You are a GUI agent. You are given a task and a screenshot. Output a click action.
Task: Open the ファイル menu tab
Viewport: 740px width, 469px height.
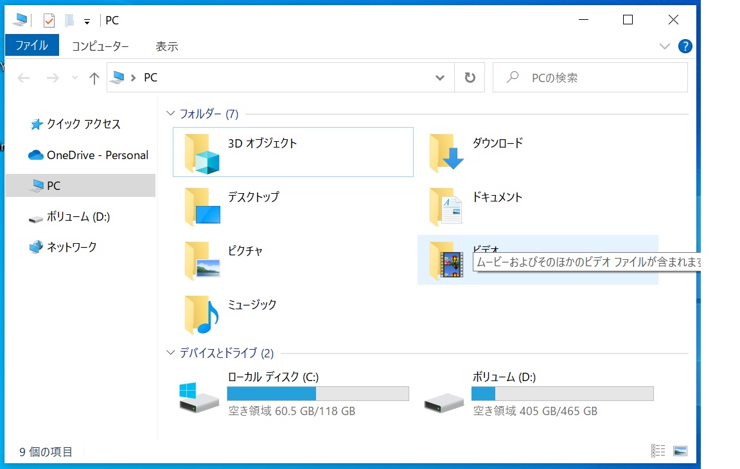coord(31,46)
